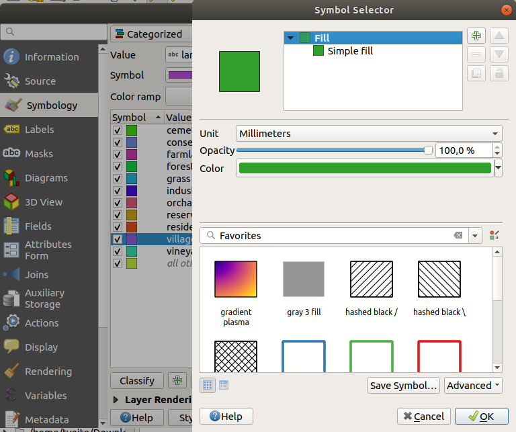Click the green Color bar swatch
Viewport: 516px width, 432px height.
point(365,169)
